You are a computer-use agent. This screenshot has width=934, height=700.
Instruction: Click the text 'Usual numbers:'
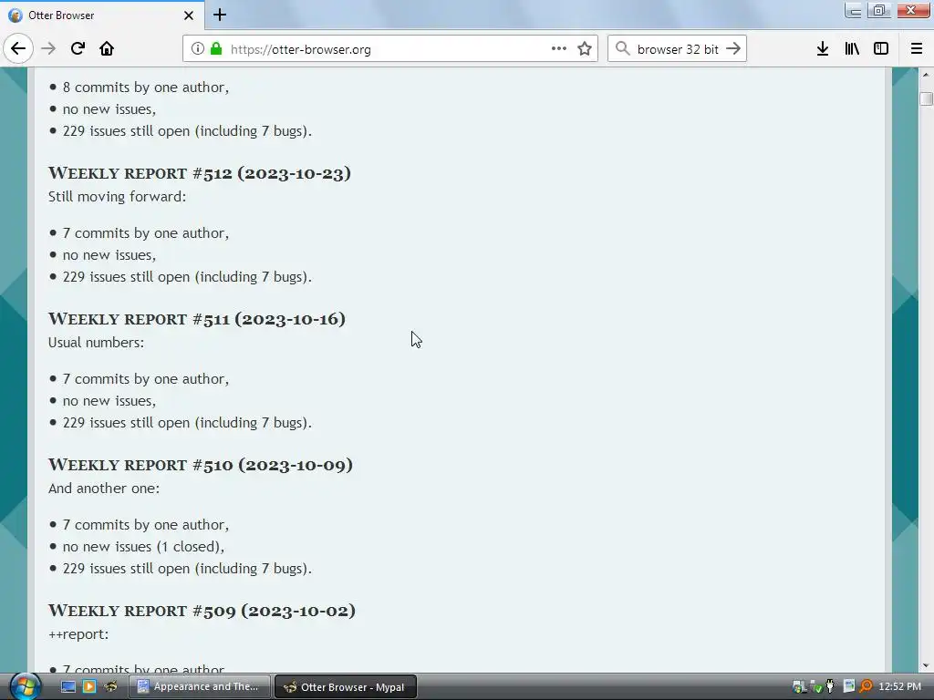[x=96, y=343]
